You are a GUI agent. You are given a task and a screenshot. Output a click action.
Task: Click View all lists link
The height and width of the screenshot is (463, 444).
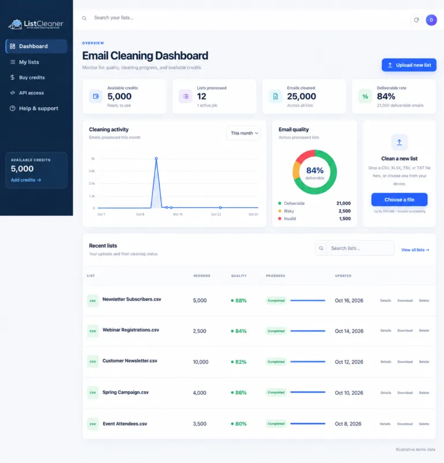pos(415,250)
